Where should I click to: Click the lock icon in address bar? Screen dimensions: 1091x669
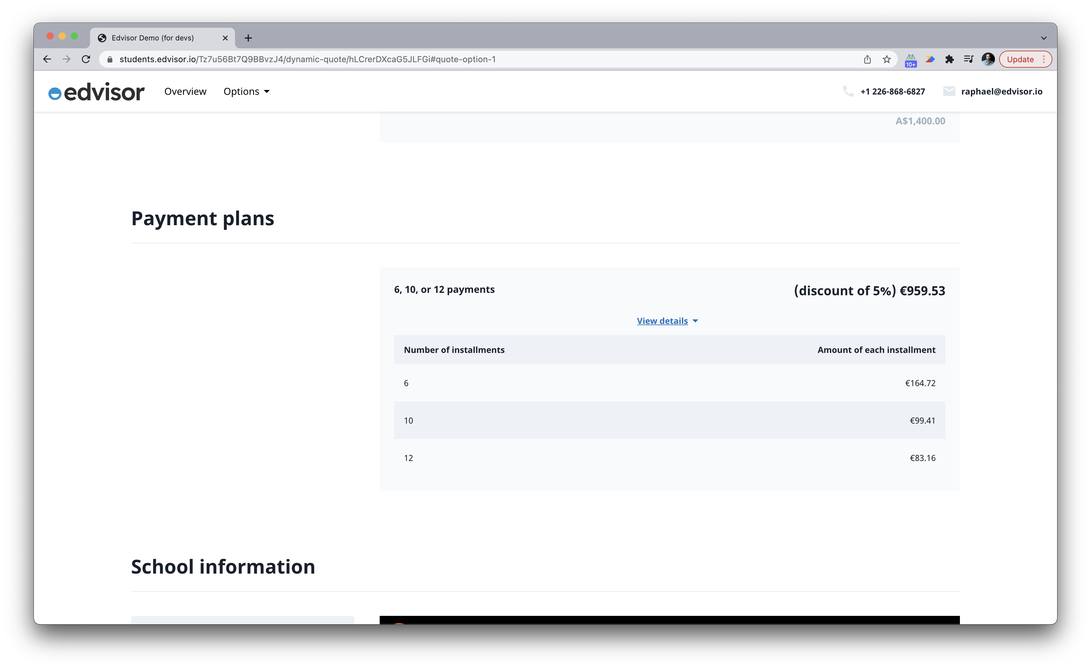coord(110,59)
